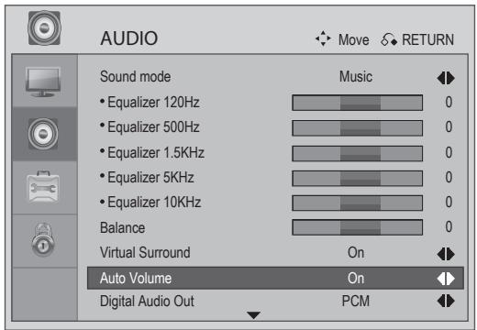This screenshot has height=330, width=477.
Task: Show more options via the down arrow
Action: (253, 315)
